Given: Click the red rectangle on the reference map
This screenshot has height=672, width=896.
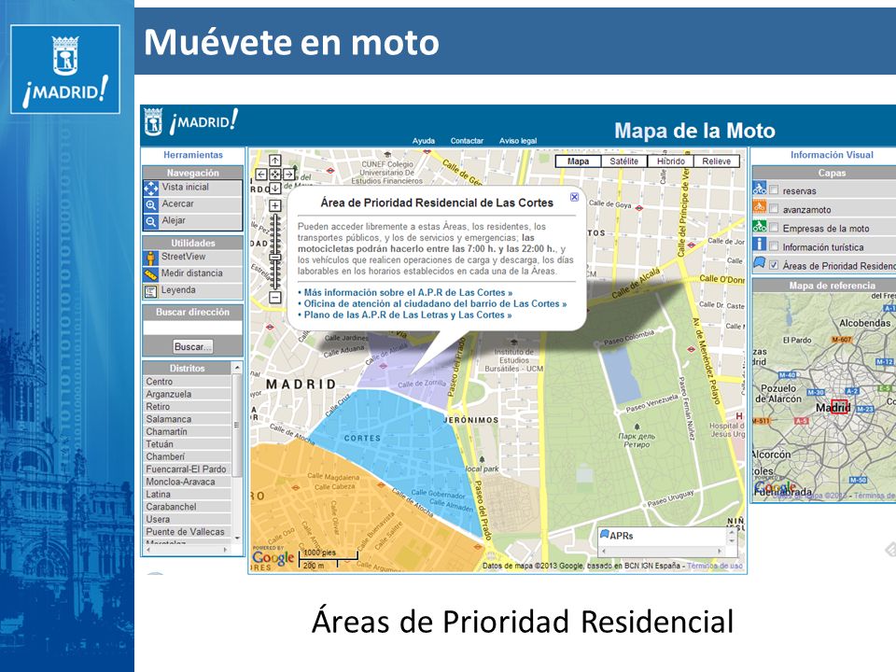Looking at the screenshot, I should 839,406.
